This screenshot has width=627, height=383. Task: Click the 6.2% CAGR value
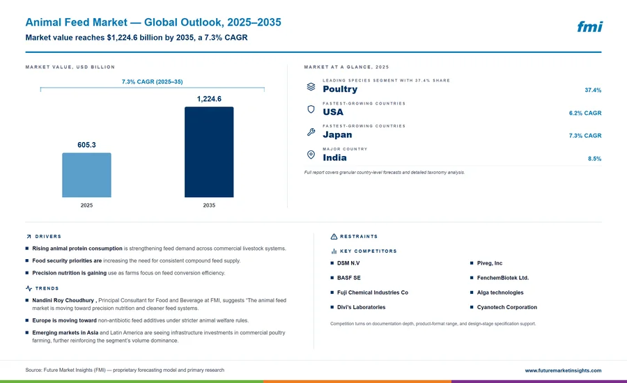click(585, 113)
